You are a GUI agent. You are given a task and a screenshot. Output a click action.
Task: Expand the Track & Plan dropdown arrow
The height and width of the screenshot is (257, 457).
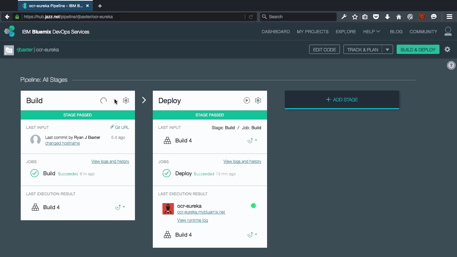(388, 49)
